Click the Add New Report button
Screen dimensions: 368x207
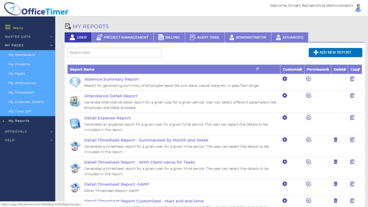[x=335, y=52]
